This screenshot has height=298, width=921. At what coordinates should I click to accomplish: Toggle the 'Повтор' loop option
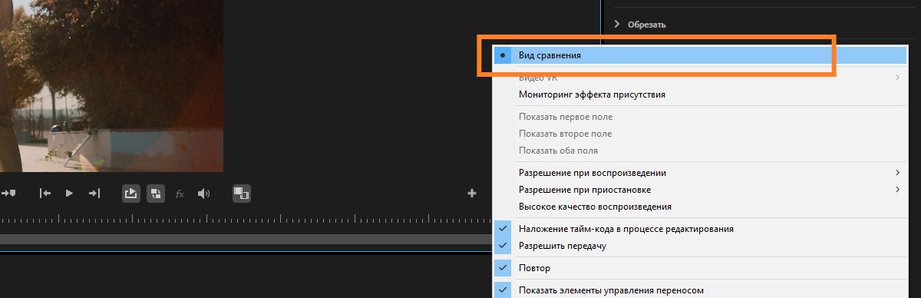[699, 268]
